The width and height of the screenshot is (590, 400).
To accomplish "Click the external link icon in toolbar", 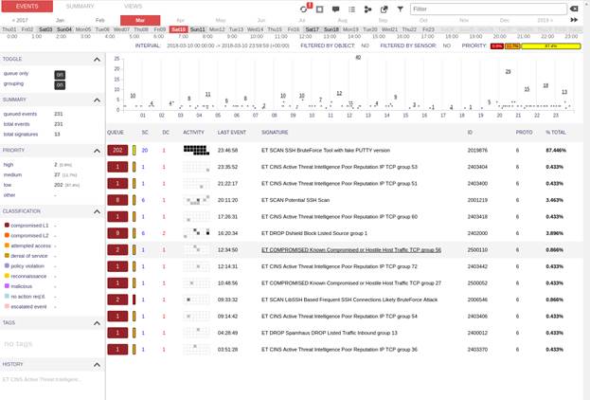I will (x=384, y=9).
